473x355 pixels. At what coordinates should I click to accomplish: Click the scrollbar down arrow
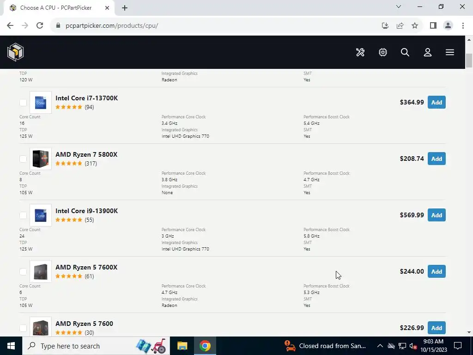(469, 332)
